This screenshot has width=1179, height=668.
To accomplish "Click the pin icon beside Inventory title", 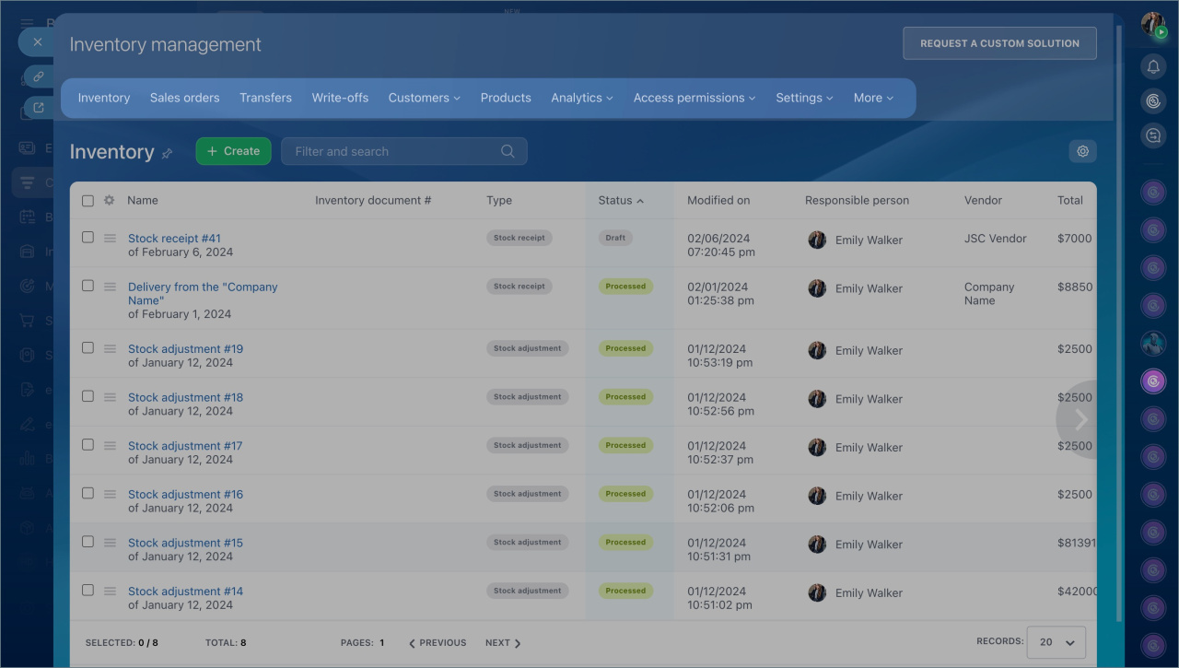I will pyautogui.click(x=167, y=154).
